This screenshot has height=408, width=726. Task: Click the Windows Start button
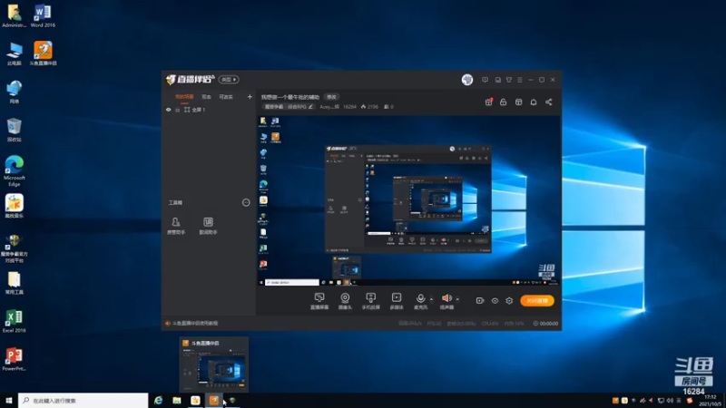pos(9,401)
